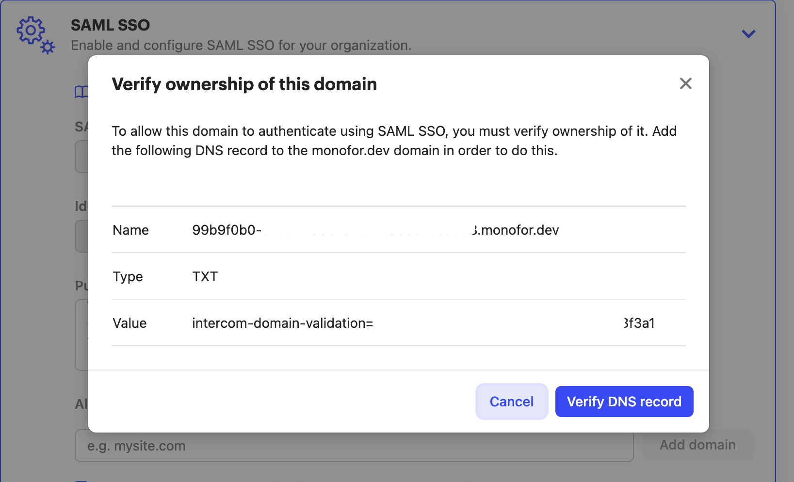Click the Add domain button
The width and height of the screenshot is (794, 482).
(697, 445)
